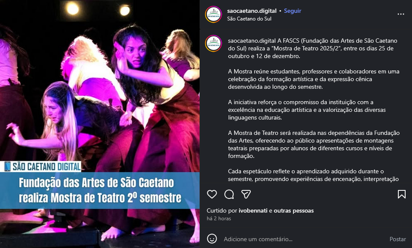412x248 pixels.
Task: Focus the Adicione um comentário field
Action: (x=305, y=239)
